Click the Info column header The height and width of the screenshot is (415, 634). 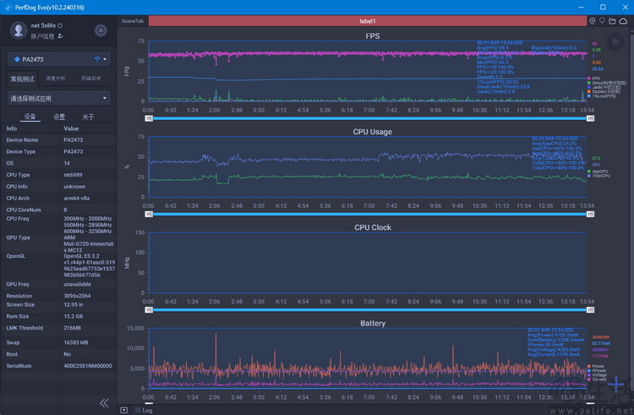pyautogui.click(x=12, y=128)
